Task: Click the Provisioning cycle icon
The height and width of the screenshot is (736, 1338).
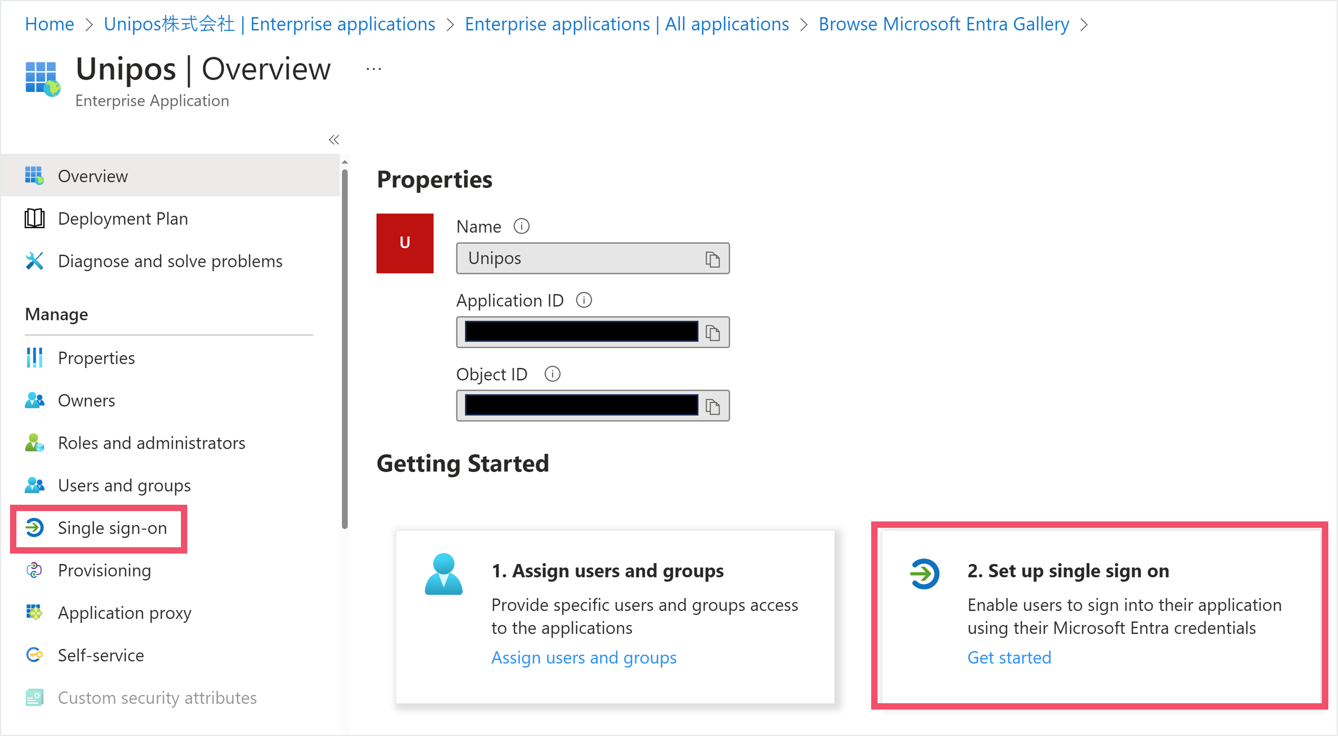Action: 34,570
